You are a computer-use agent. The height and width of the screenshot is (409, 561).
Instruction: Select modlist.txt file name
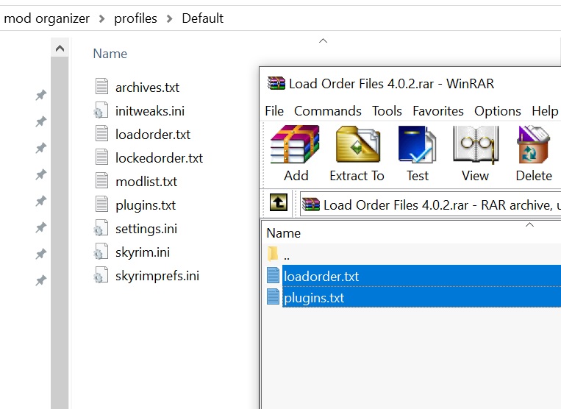tap(146, 182)
